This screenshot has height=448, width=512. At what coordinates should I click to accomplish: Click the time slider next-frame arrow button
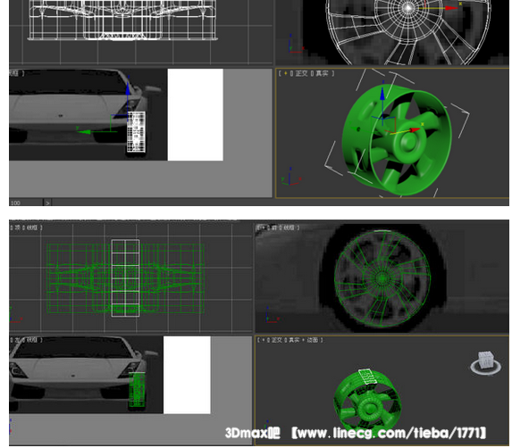point(47,203)
